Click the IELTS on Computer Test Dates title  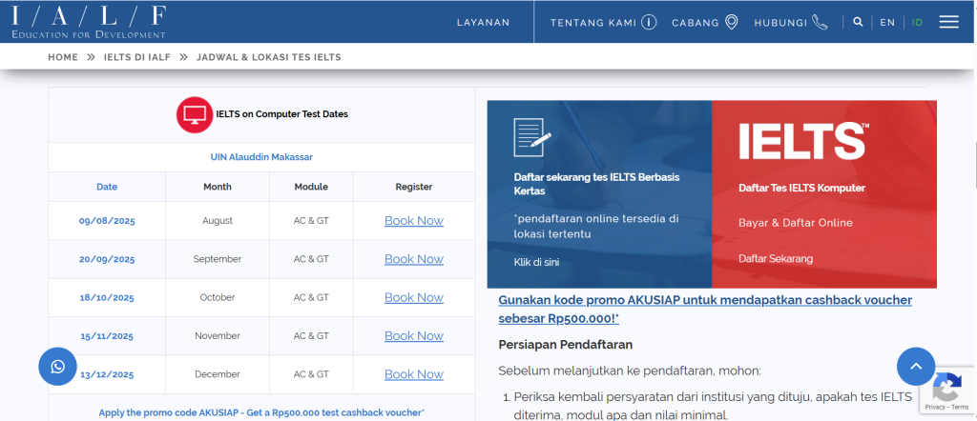[x=282, y=114]
